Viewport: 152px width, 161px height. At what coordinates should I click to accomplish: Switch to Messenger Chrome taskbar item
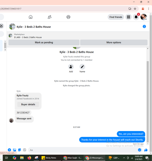pyautogui.click(x=94, y=158)
